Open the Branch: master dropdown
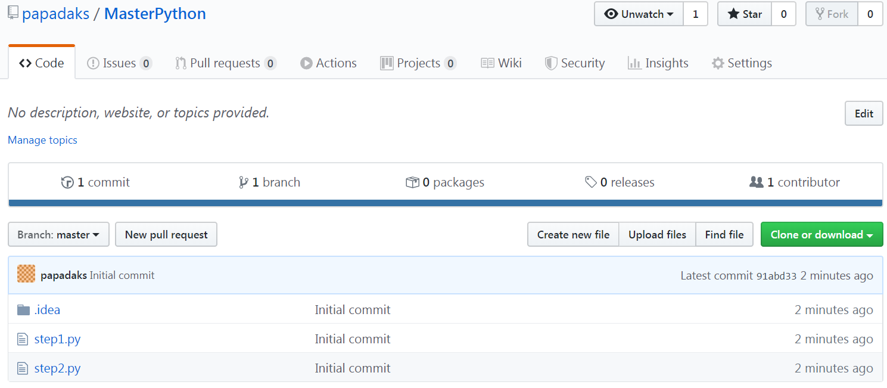The width and height of the screenshot is (887, 388). [58, 234]
